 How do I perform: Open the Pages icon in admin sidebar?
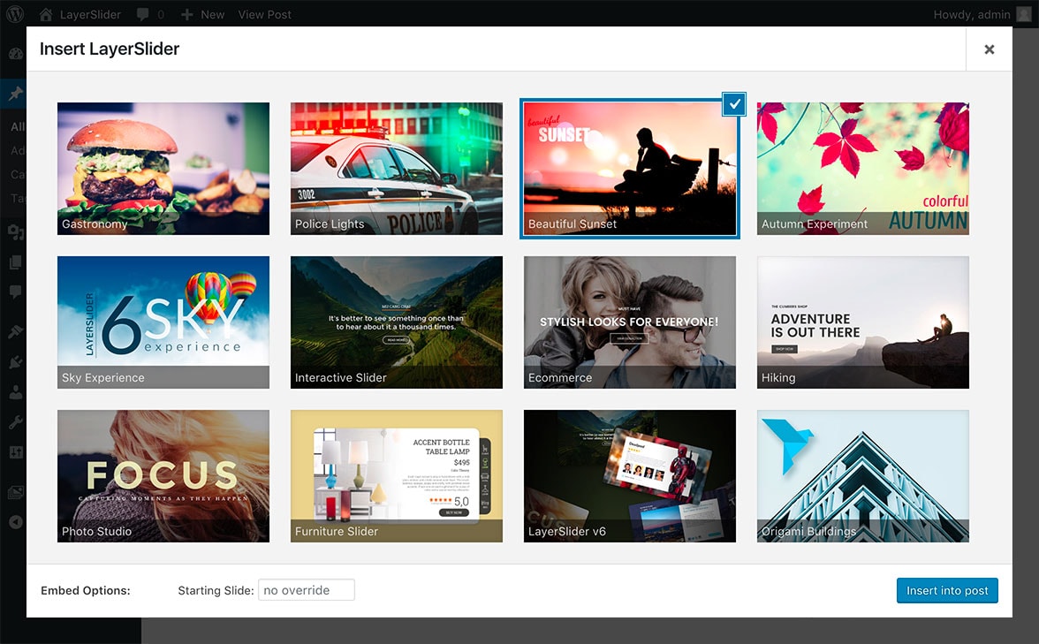coord(15,262)
